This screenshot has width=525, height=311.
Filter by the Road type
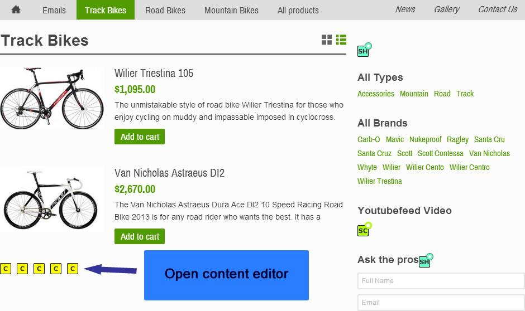point(442,94)
